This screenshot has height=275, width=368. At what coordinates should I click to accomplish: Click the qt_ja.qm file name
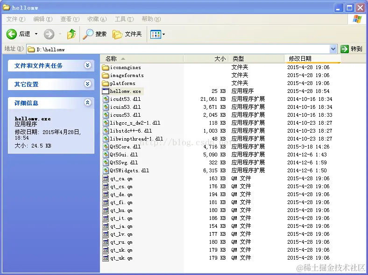pos(121,226)
